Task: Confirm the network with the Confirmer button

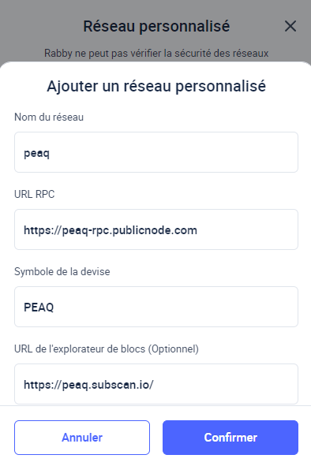Action: point(230,438)
